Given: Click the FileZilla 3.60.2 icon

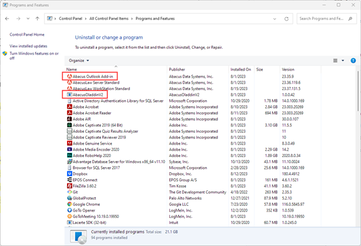Looking at the screenshot, I should pyautogui.click(x=70, y=186).
